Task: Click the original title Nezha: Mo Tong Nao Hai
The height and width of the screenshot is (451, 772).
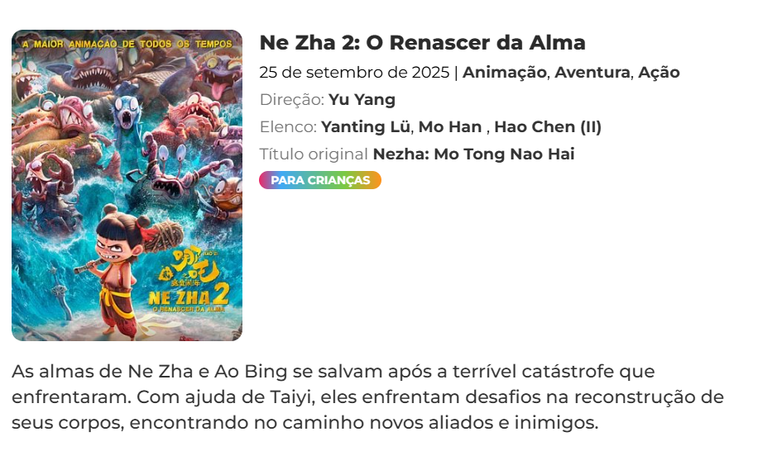Action: [x=473, y=154]
